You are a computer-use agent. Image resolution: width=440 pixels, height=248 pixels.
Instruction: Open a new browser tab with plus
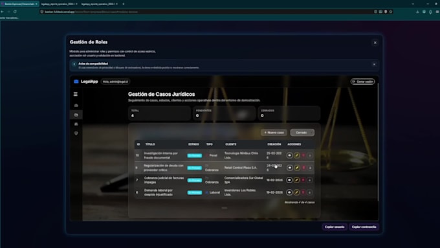point(123,4)
